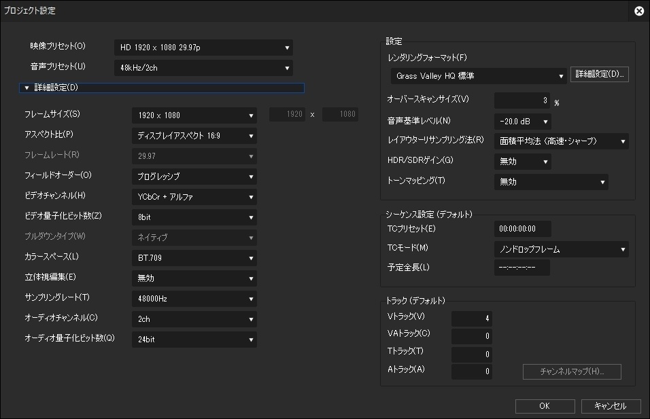
Task: Close the プロジェクト設定 dialog
Action: 637,10
